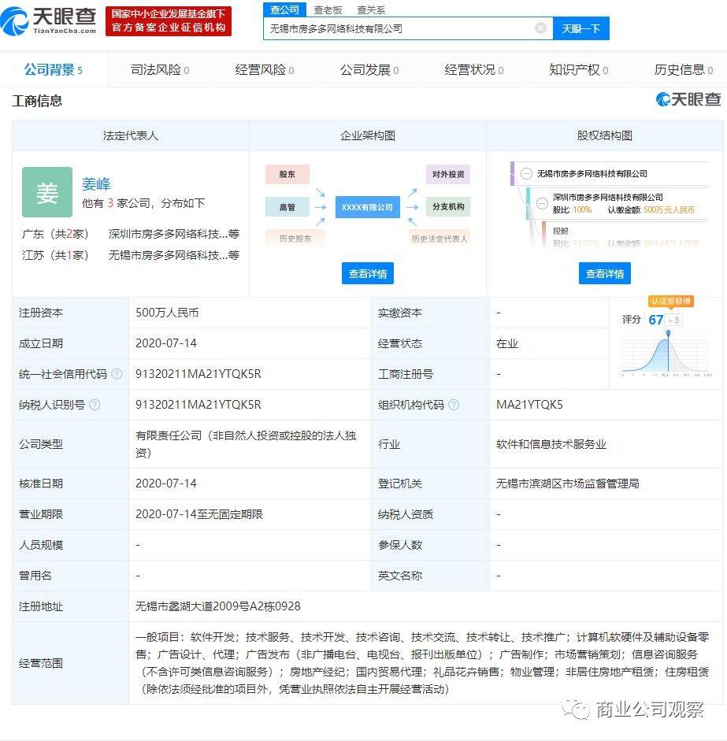
Task: Click the 法定代表人 column header
Action: [131, 135]
